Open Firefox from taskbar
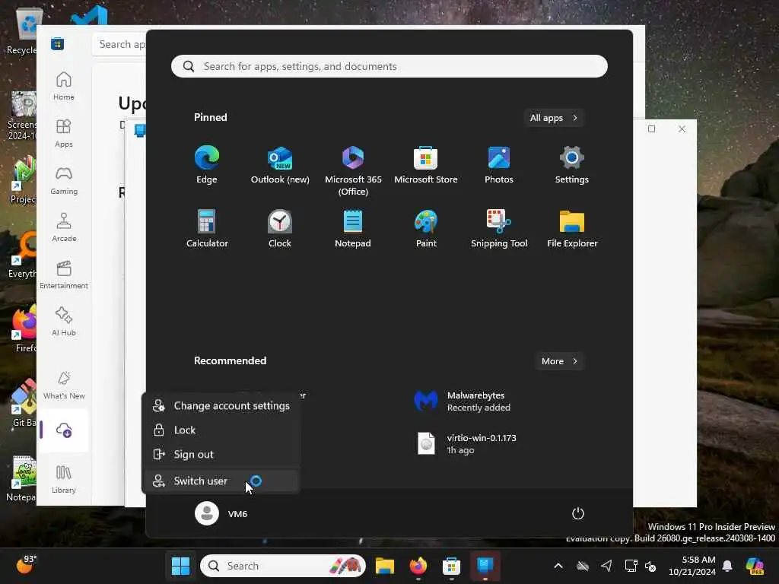779x584 pixels. [418, 566]
